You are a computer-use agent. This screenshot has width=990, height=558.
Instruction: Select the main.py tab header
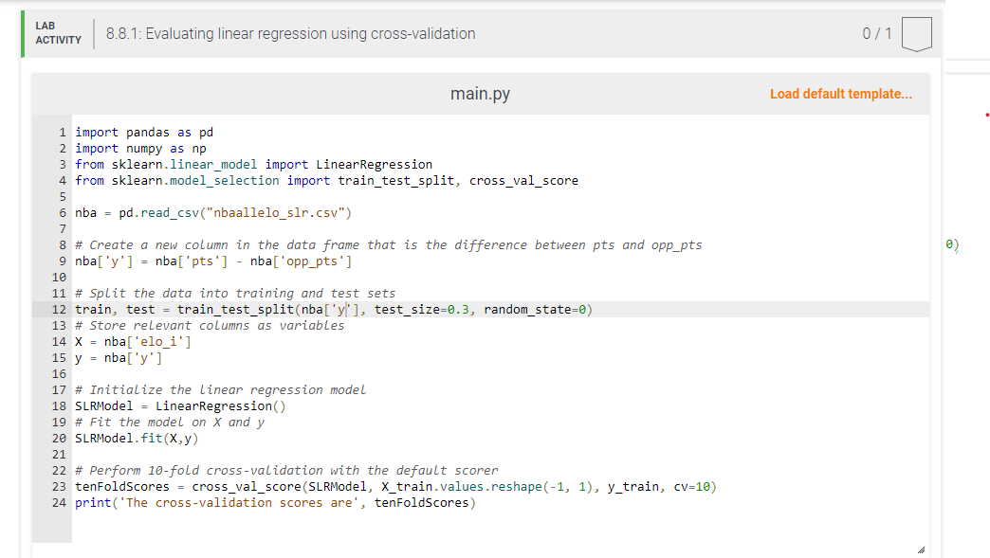point(480,94)
